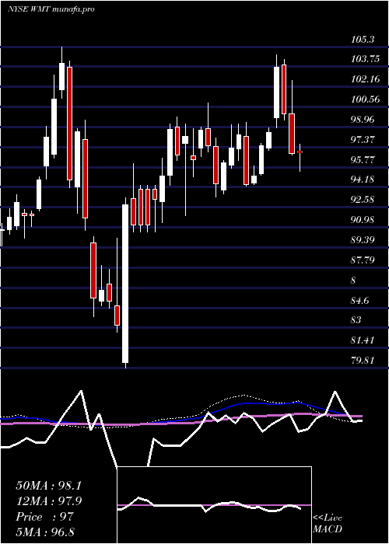Select the lowest red candle before the rebound
The height and width of the screenshot is (544, 389).
pyautogui.click(x=117, y=316)
